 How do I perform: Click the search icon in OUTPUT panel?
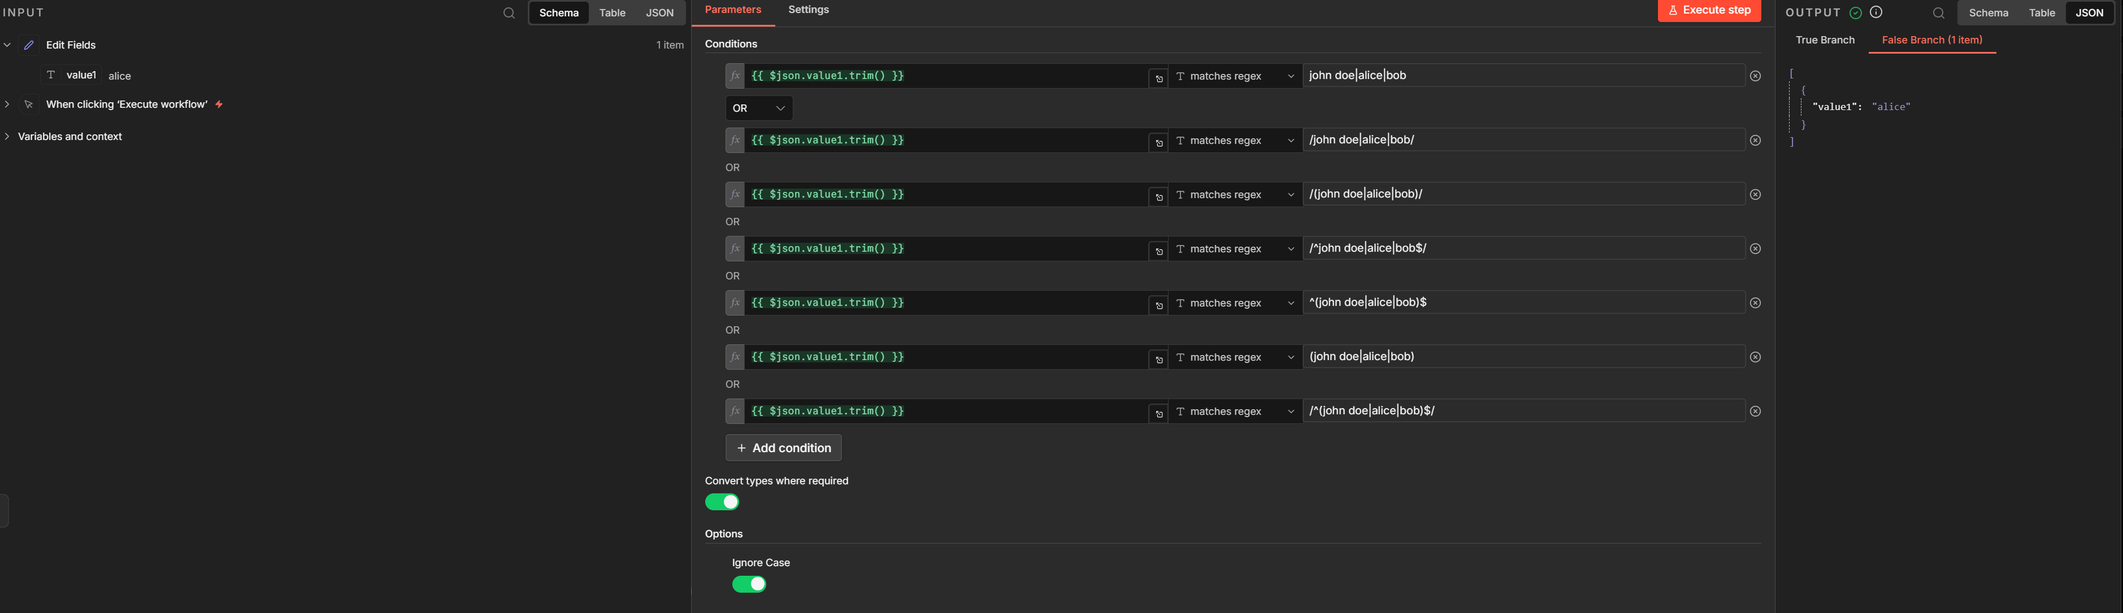click(x=1938, y=13)
